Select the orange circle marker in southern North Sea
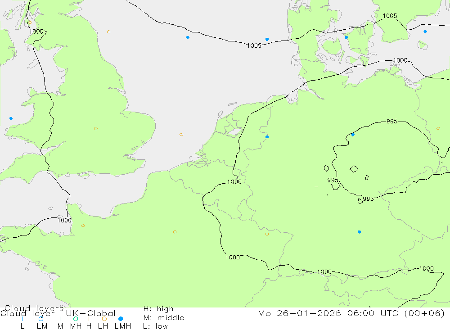The height and width of the screenshot is (330, 450). coord(181,135)
